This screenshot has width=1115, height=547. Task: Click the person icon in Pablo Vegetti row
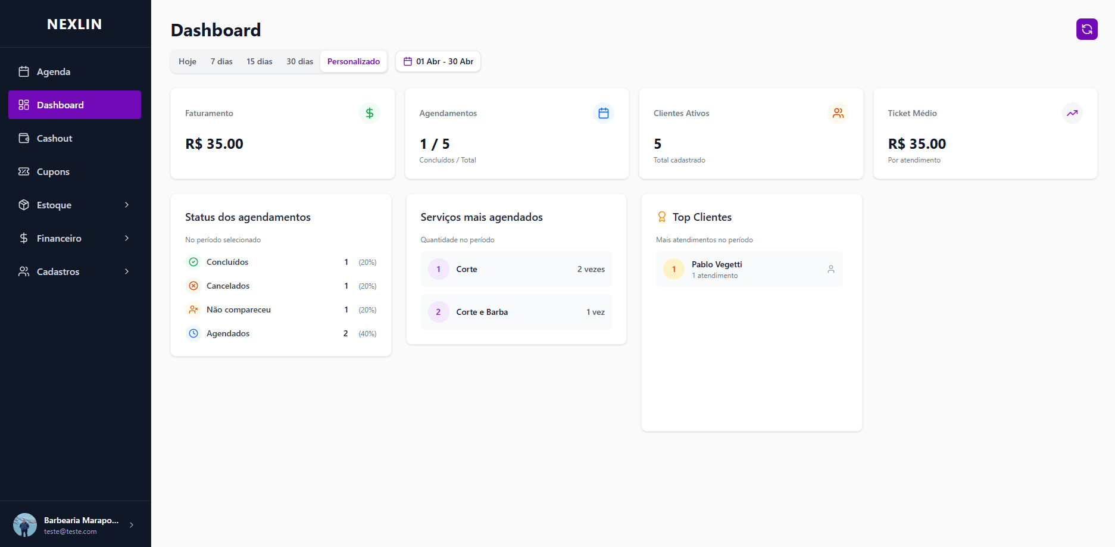pyautogui.click(x=830, y=269)
